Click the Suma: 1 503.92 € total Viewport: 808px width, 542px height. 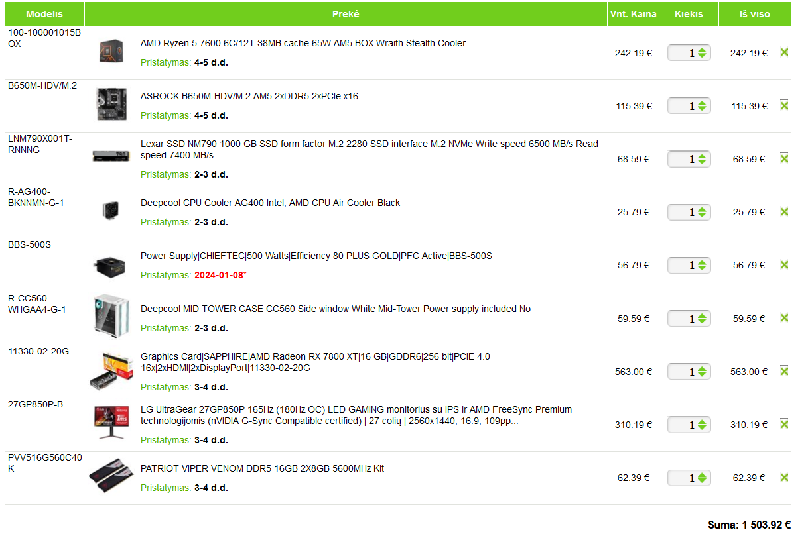click(750, 525)
